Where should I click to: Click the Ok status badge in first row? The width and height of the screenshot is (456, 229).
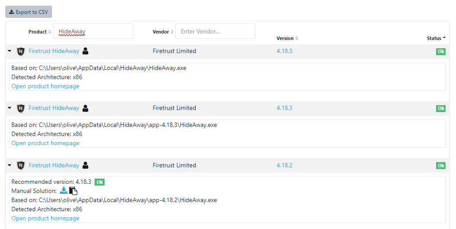click(x=441, y=52)
